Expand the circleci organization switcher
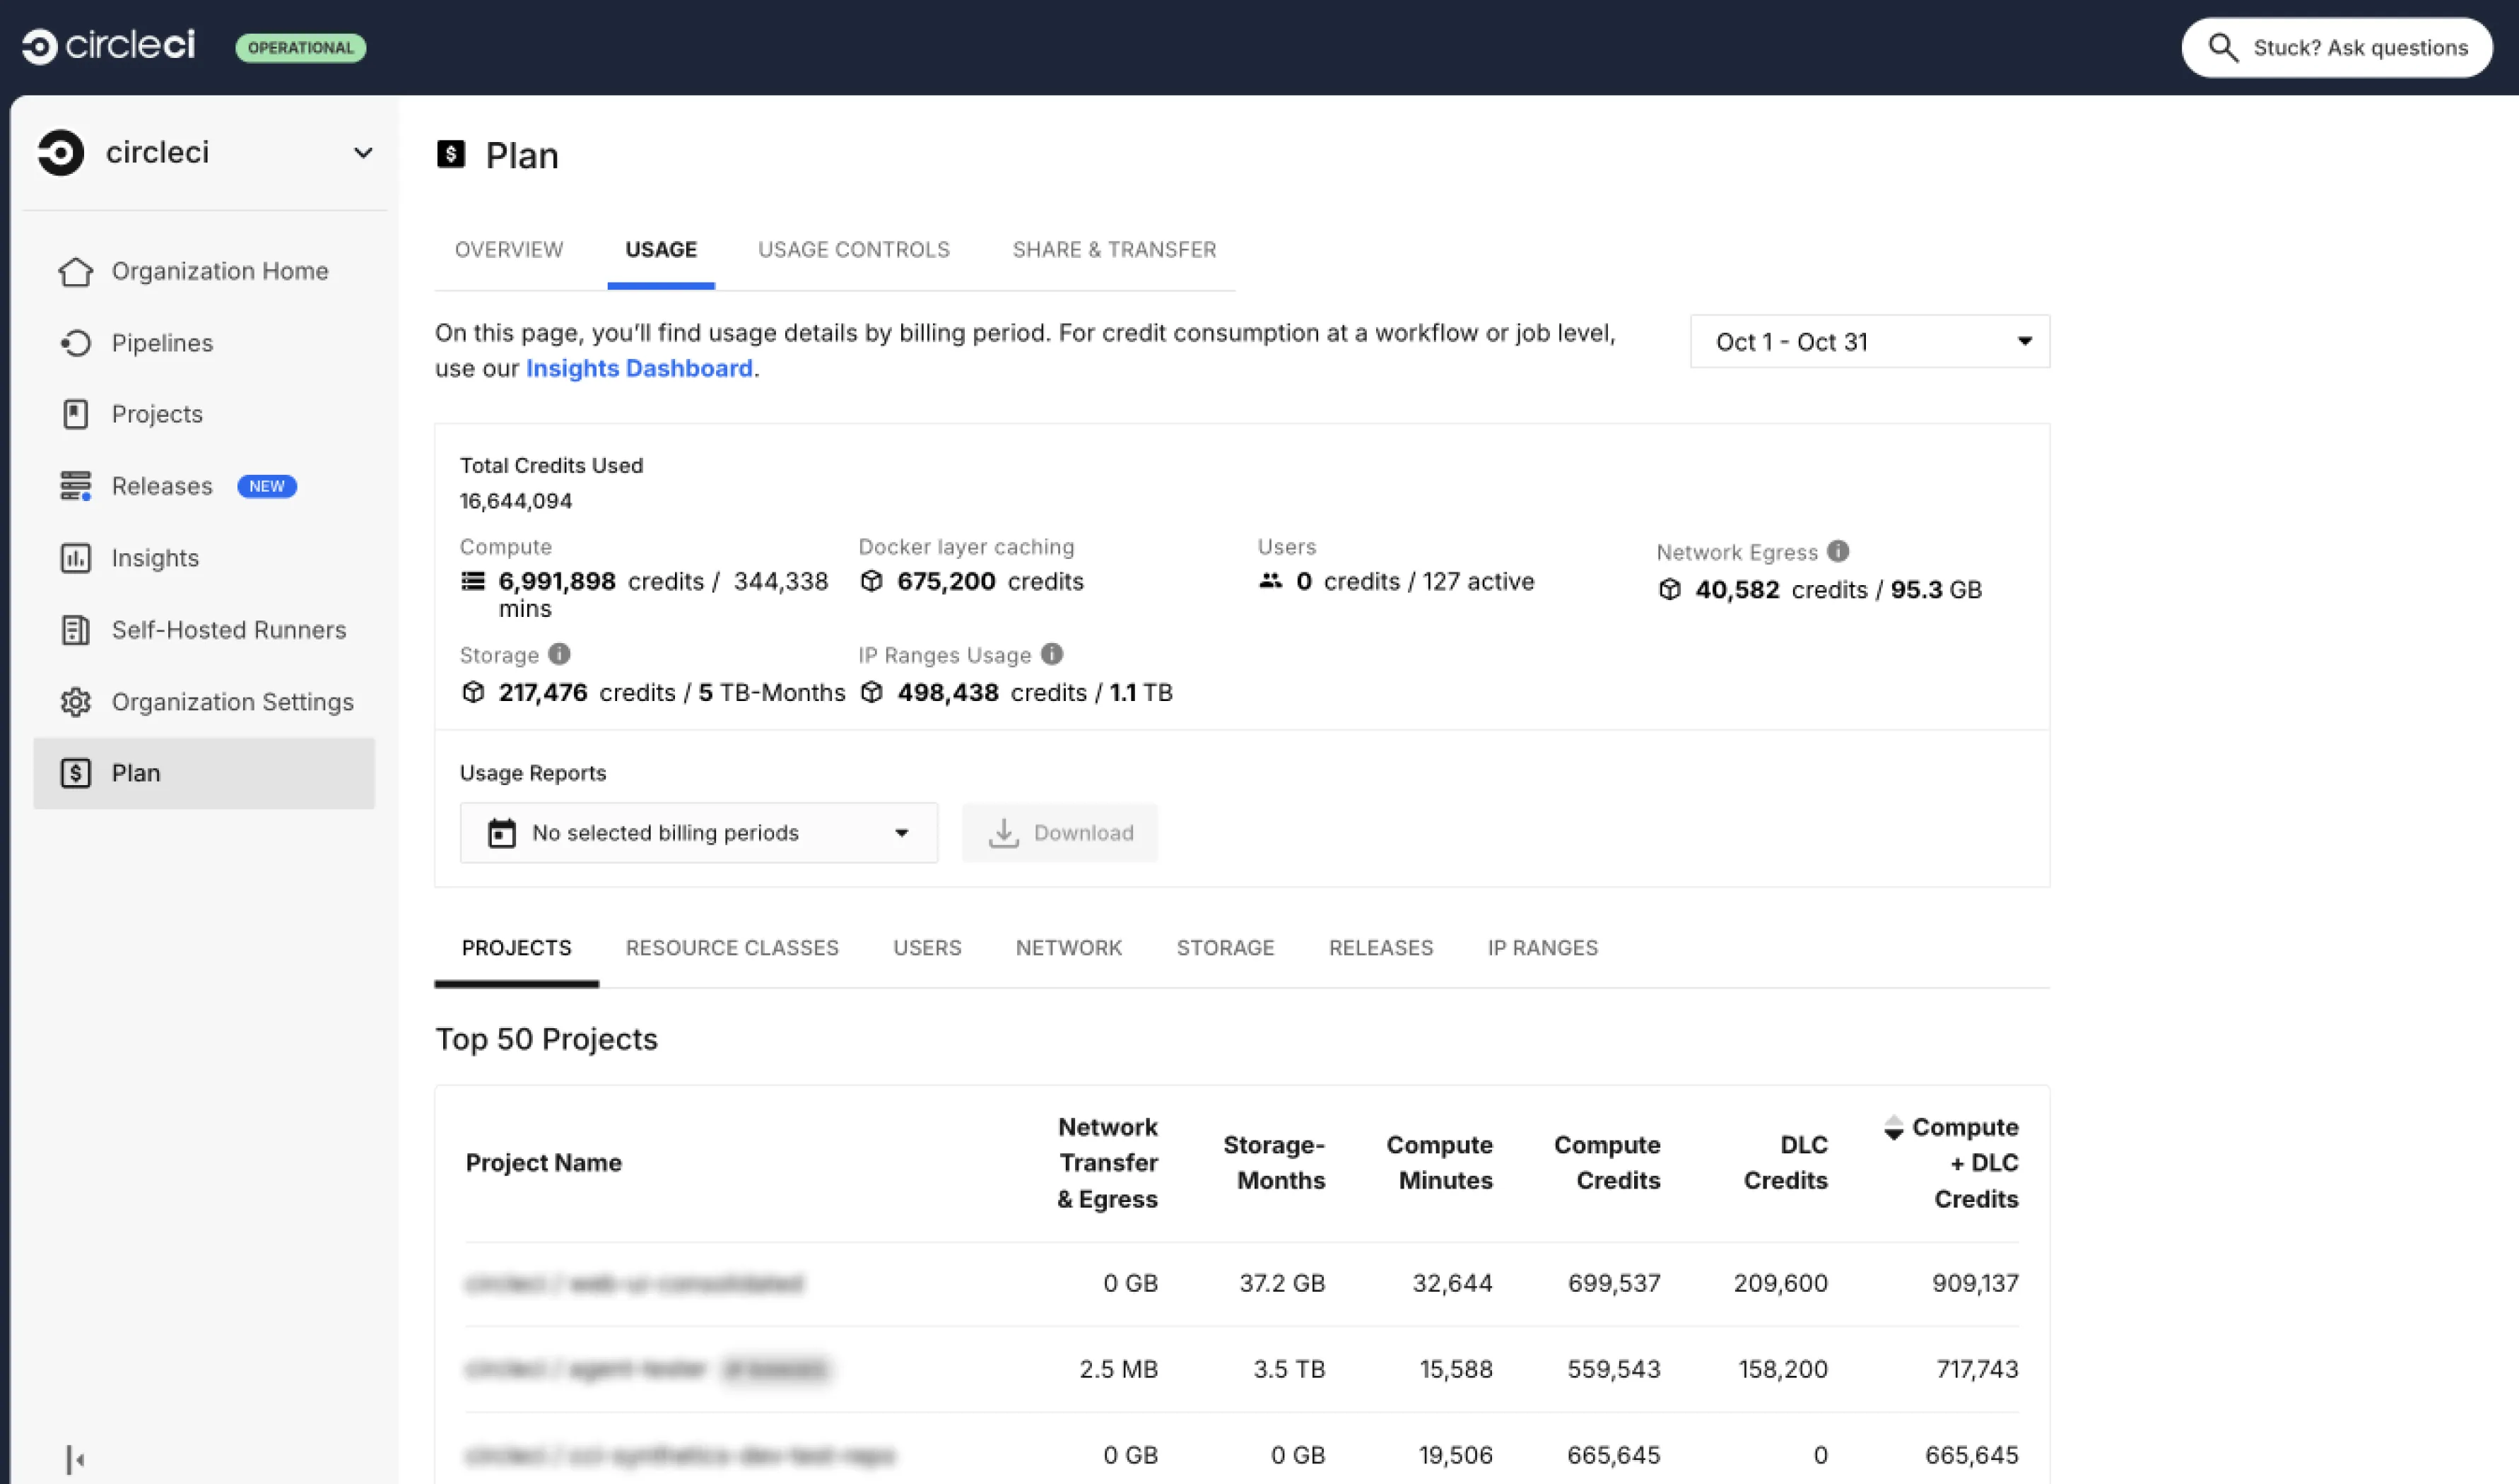Screen dimensions: 2519x1484 [x=363, y=153]
